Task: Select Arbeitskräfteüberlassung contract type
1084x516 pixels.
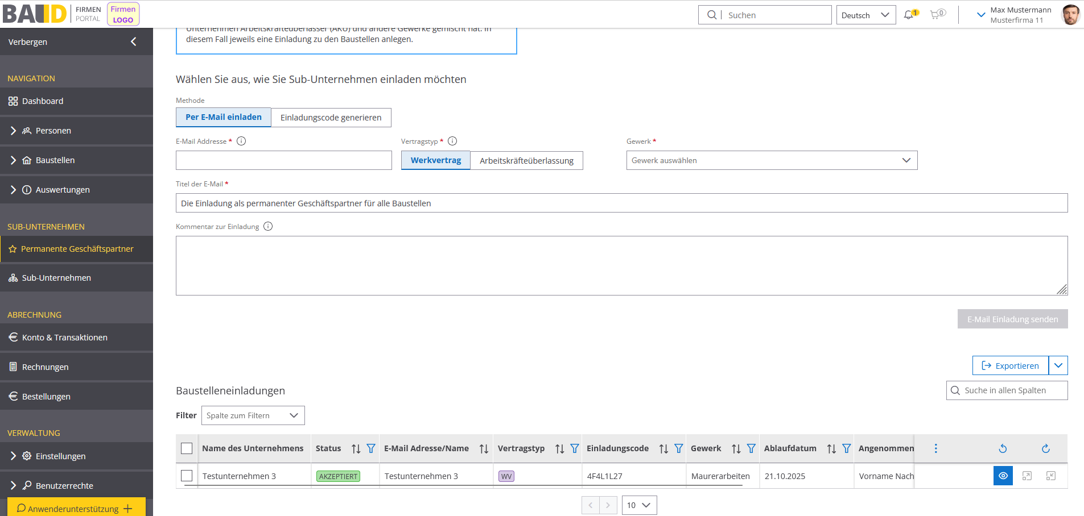Action: 526,160
